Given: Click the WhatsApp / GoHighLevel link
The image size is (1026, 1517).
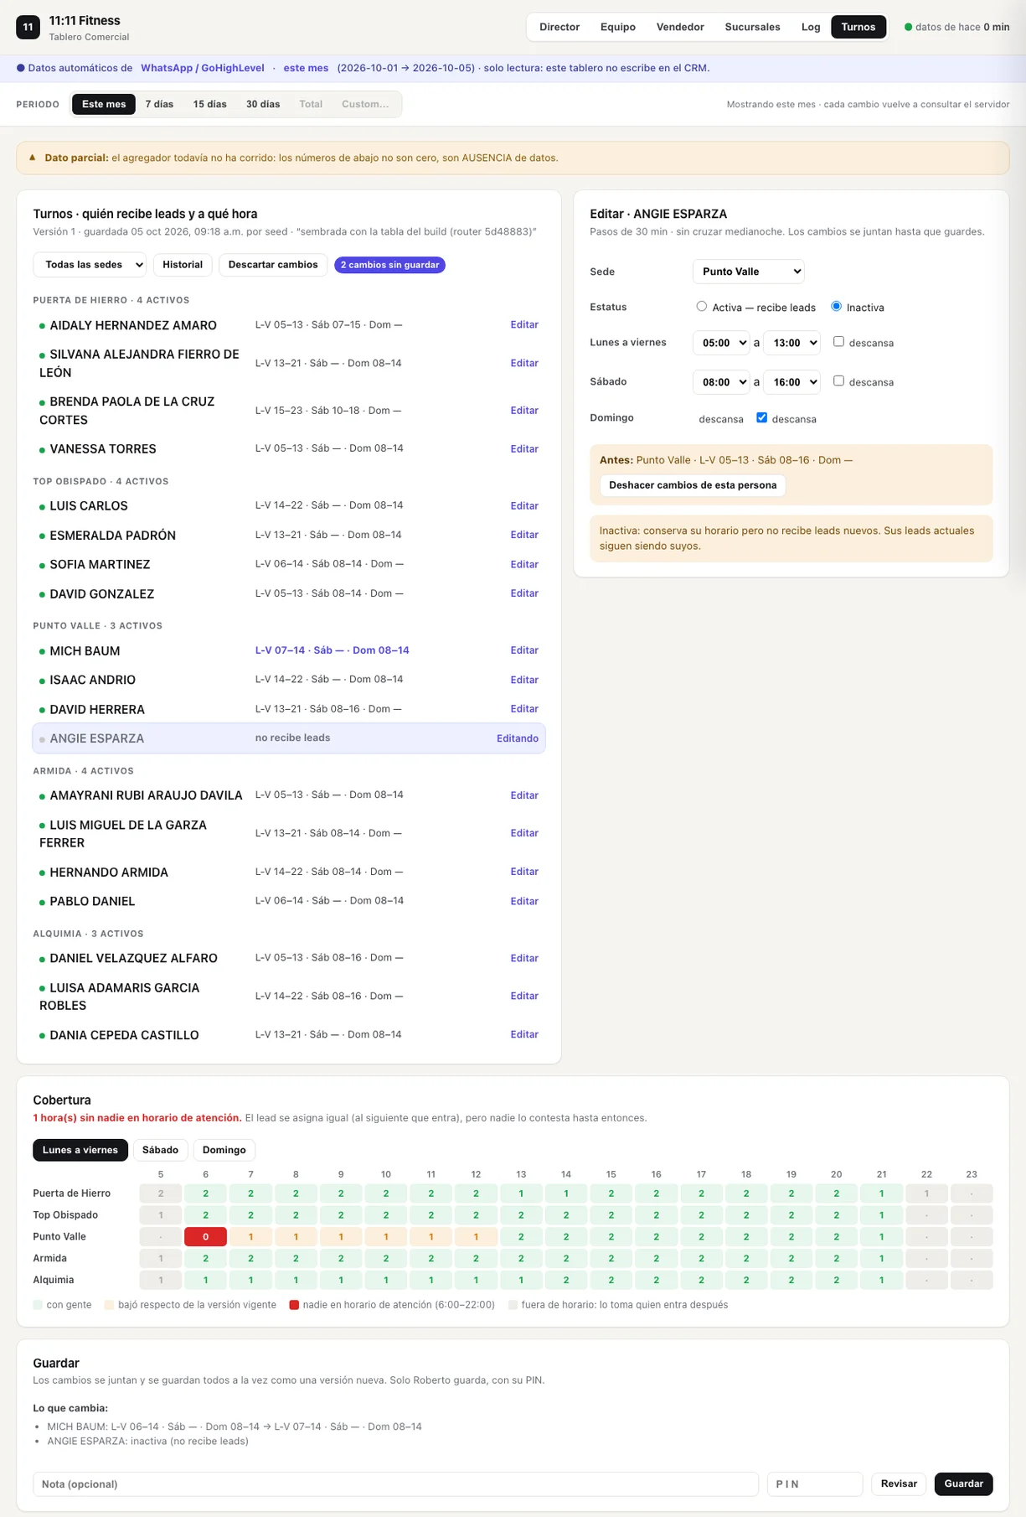Looking at the screenshot, I should (x=203, y=68).
